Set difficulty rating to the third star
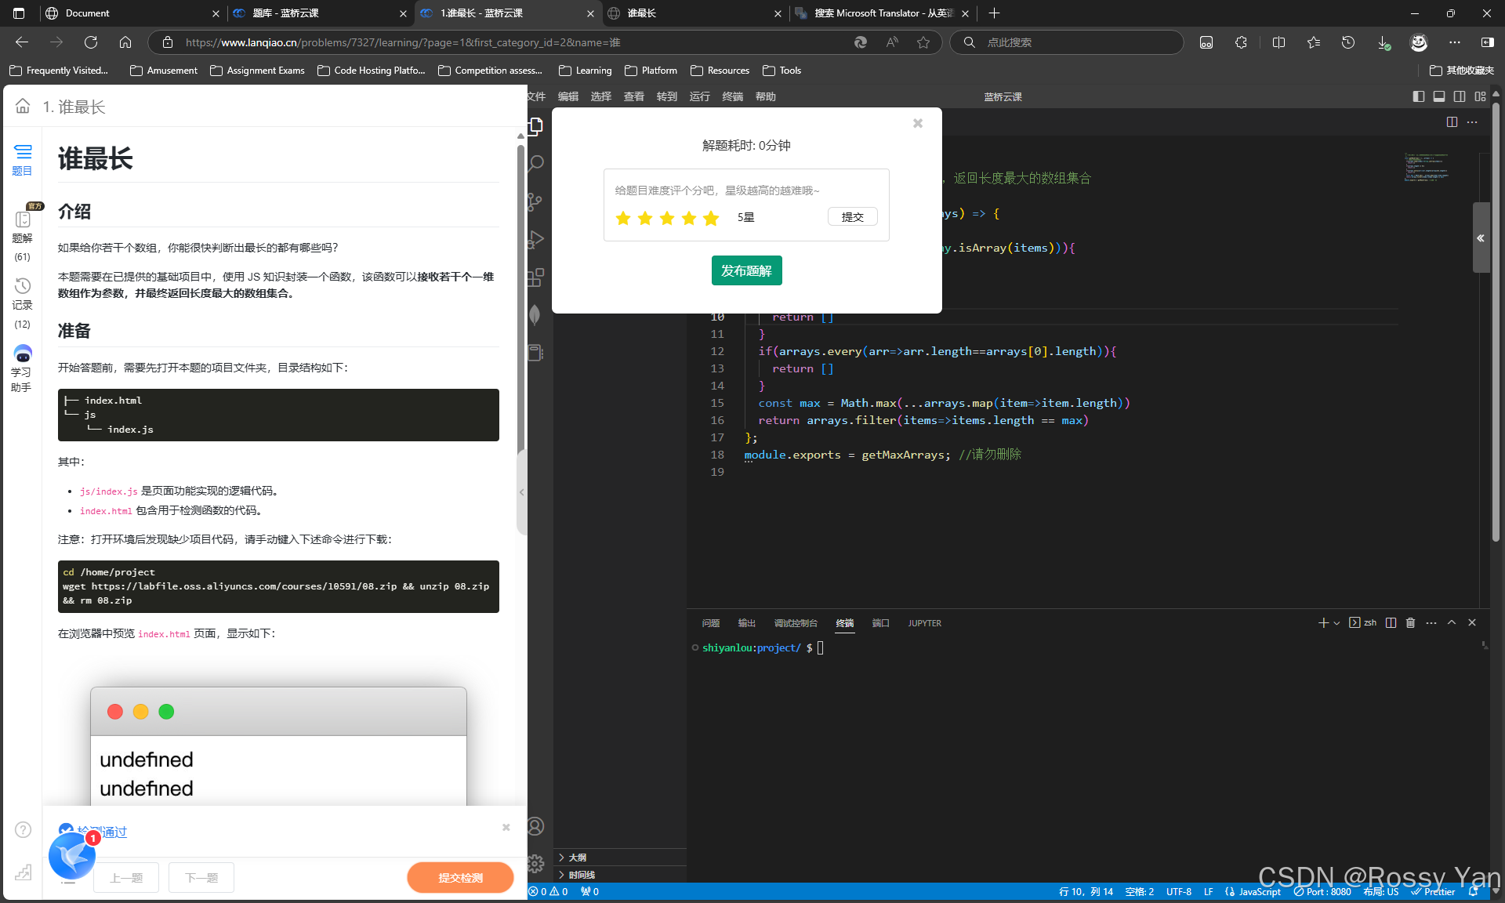Image resolution: width=1505 pixels, height=903 pixels. click(667, 218)
